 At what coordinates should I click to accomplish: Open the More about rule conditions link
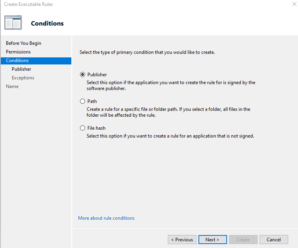[x=106, y=218]
